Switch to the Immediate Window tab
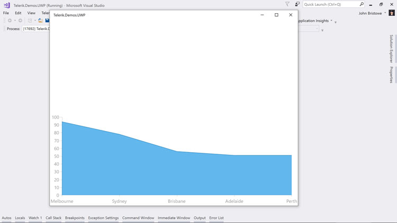Viewport: 397px width, 223px height. point(174,218)
